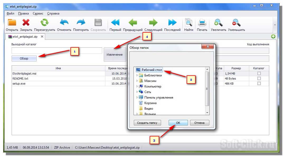Click the output directory text field
Image resolution: width=283 pixels, height=156 pixels.
pyautogui.click(x=57, y=51)
